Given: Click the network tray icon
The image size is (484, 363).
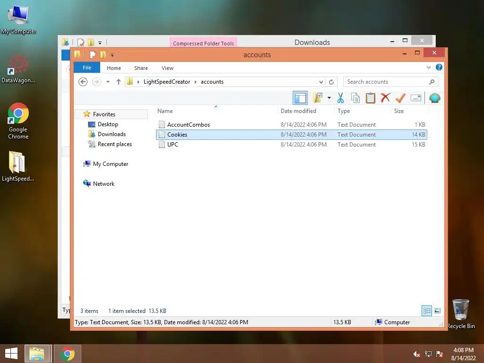Looking at the screenshot, I should (428, 354).
